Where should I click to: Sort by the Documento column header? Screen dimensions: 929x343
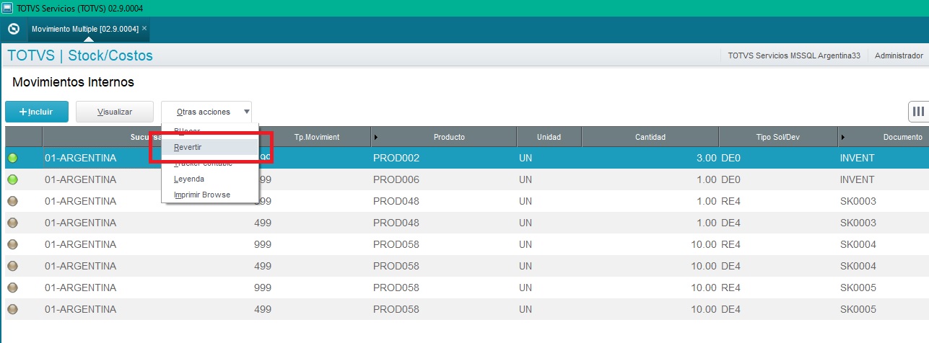coord(884,137)
